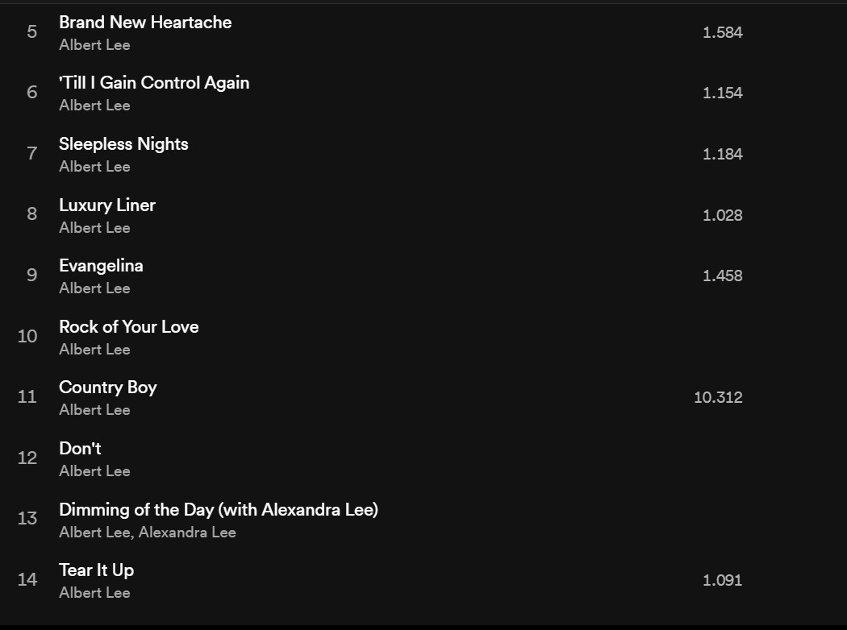Open Albert Lee link under Tear It Up
This screenshot has height=630, width=847.
pyautogui.click(x=94, y=593)
